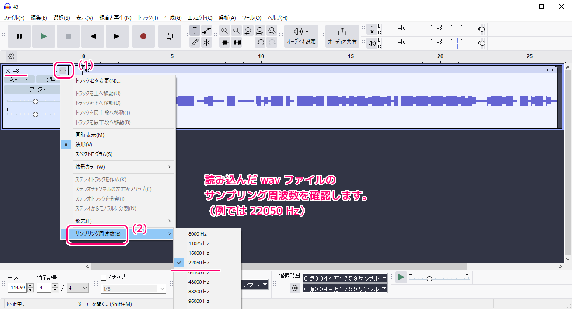Skip to start of track
Image resolution: width=572 pixels, height=309 pixels.
93,36
